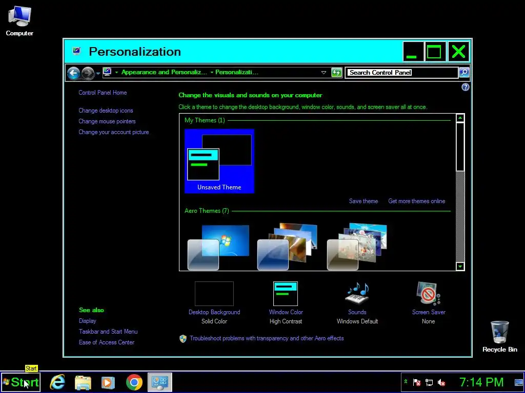Click the Show desktop button
This screenshot has width=525, height=393.
[519, 382]
